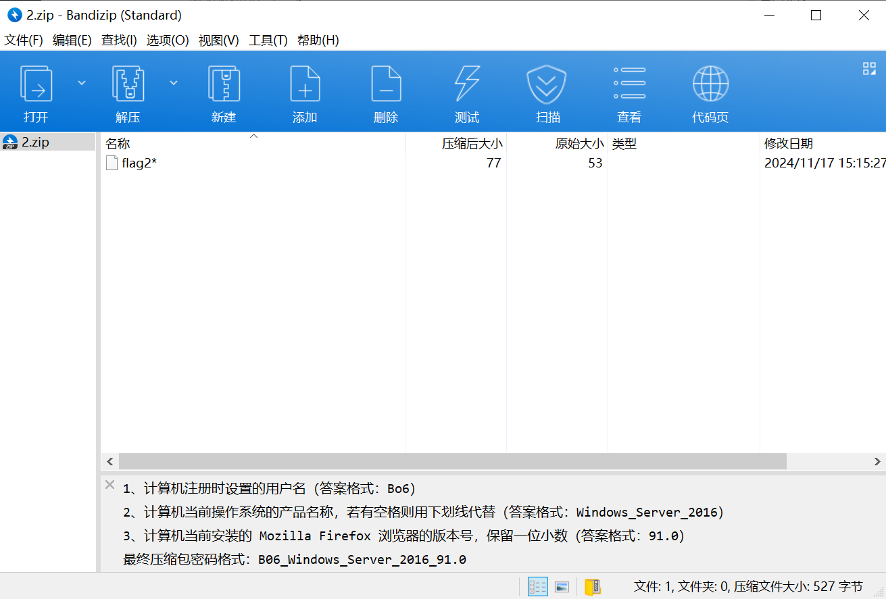886x599 pixels.
Task: Open the grid layout menu at toolbar right
Action: (x=869, y=68)
